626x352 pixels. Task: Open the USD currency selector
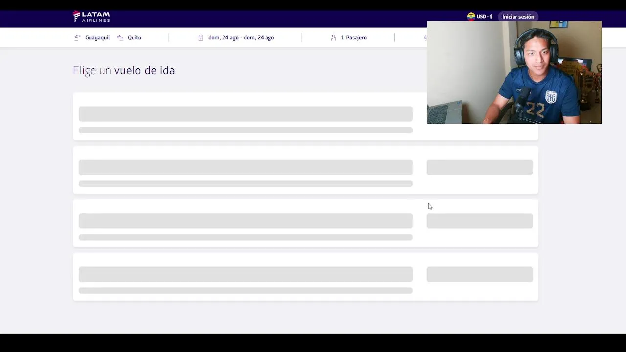coord(480,17)
